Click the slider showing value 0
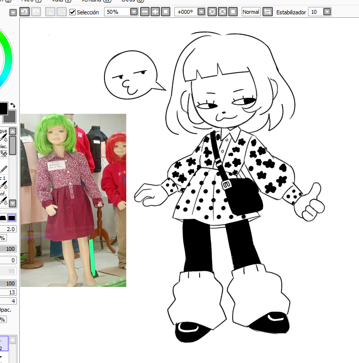Viewport: 359px width, 363px height. [8, 260]
